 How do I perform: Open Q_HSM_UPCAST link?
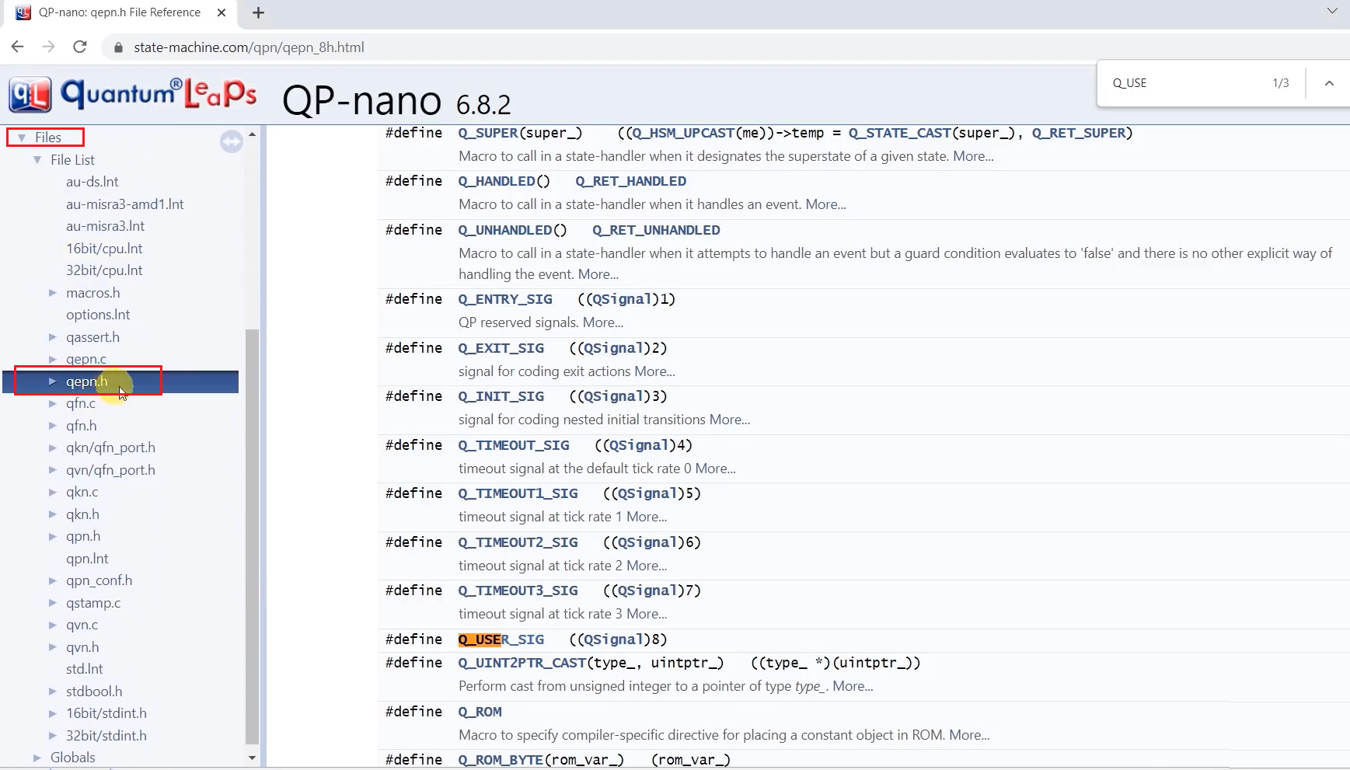click(684, 133)
